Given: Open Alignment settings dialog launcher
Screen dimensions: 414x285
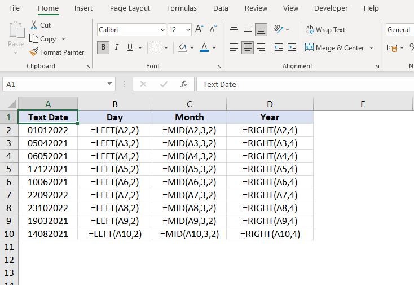Looking at the screenshot, I should pos(377,66).
